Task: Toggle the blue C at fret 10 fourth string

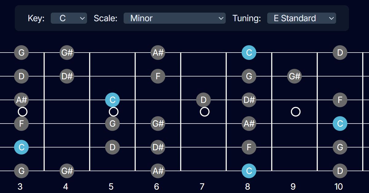Action: [340, 124]
